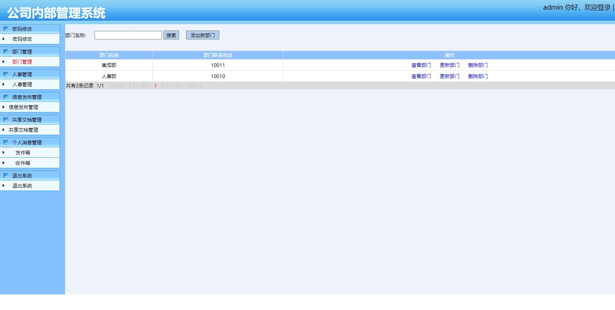Click the icon beside the 退出系统 section header
Viewport: 615px width, 310px height.
(6, 175)
